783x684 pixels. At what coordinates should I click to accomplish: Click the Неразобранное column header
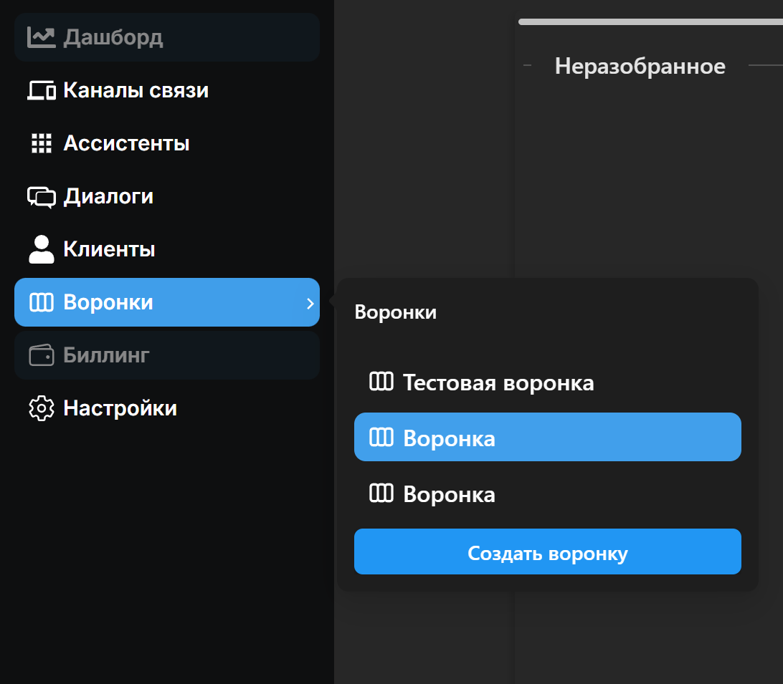(x=640, y=67)
